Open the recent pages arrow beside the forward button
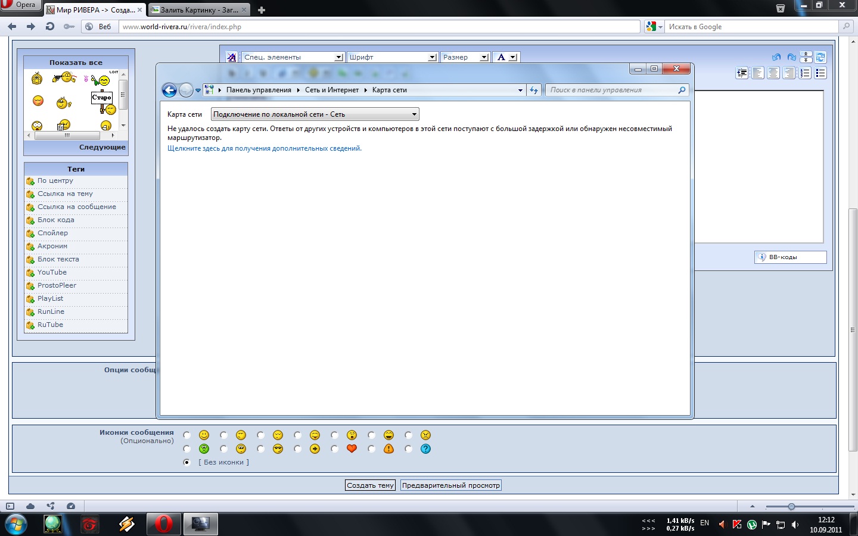Image resolution: width=858 pixels, height=536 pixels. coord(198,91)
